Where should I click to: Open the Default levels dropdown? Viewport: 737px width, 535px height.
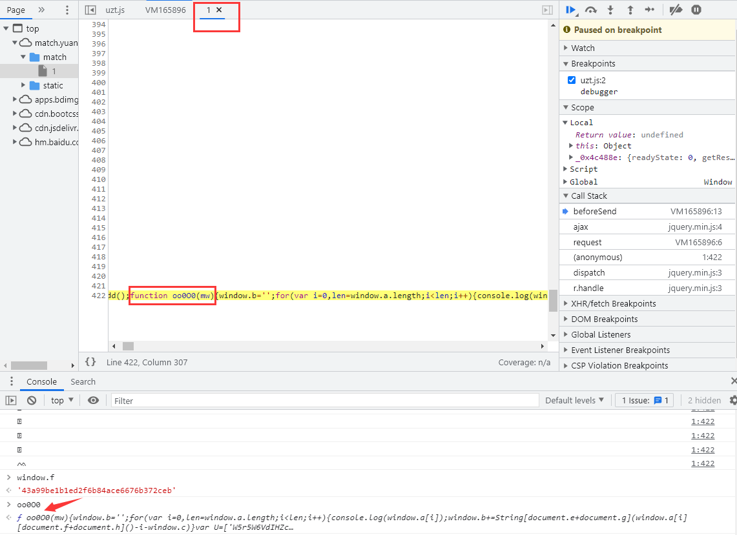pyautogui.click(x=574, y=400)
